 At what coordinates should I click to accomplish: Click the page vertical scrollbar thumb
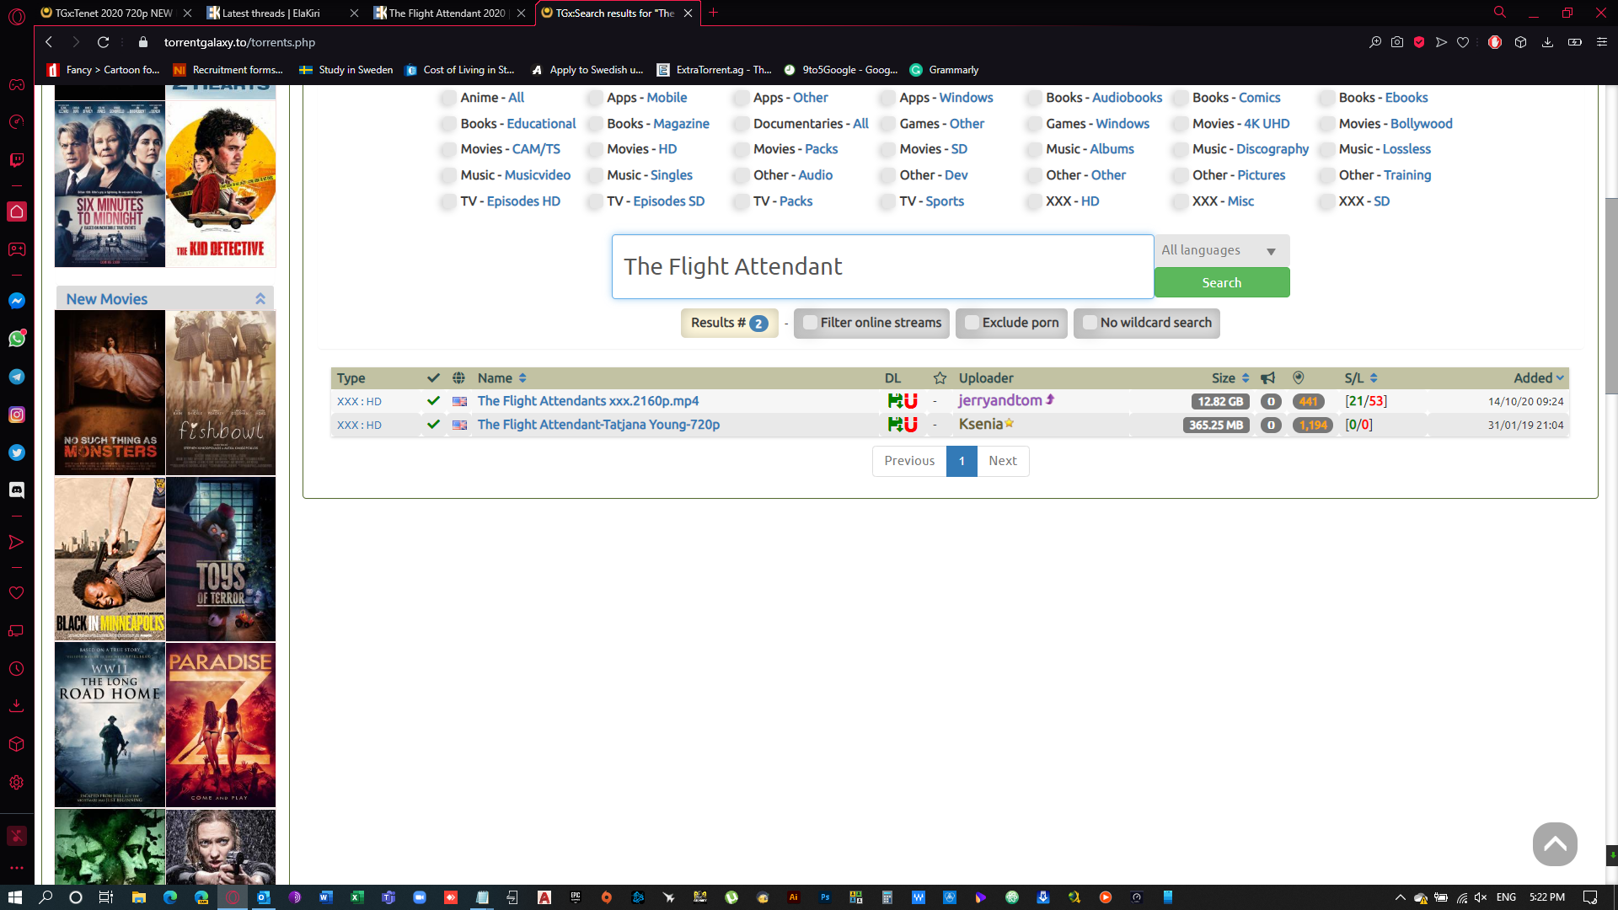[1611, 295]
